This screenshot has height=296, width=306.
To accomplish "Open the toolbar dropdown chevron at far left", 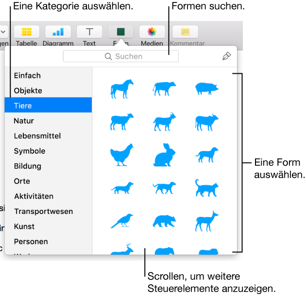I will pyautogui.click(x=3, y=32).
